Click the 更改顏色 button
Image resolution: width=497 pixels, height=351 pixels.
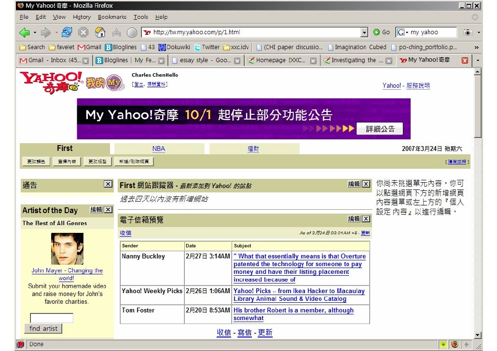[x=36, y=162]
